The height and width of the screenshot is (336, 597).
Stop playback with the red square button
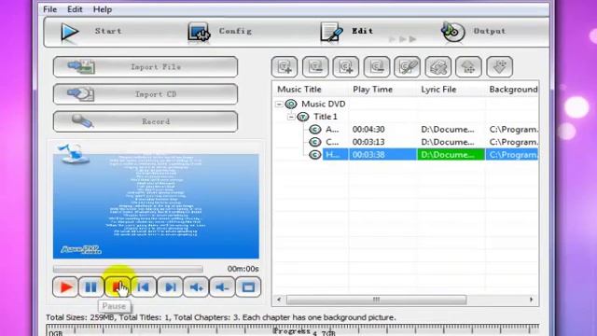click(x=118, y=287)
